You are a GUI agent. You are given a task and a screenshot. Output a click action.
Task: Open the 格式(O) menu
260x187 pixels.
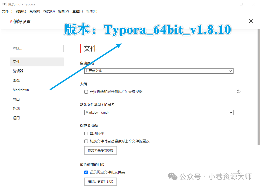tap(49, 11)
